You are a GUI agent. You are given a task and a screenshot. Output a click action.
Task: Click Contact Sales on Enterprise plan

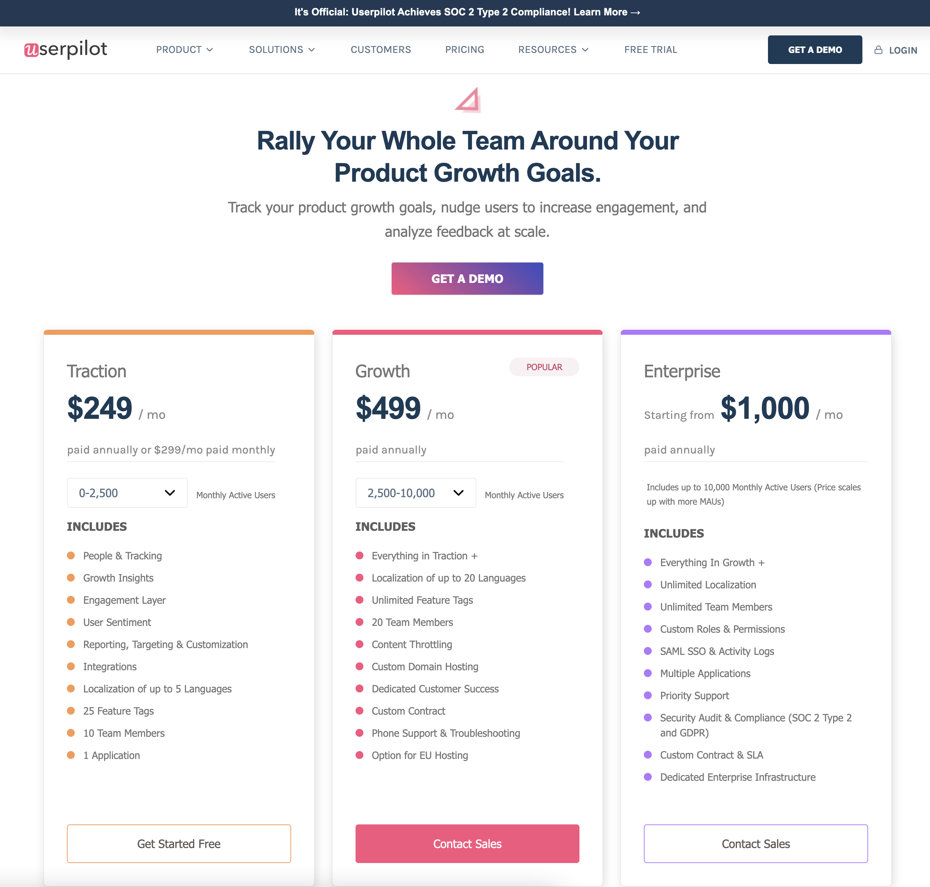(755, 844)
